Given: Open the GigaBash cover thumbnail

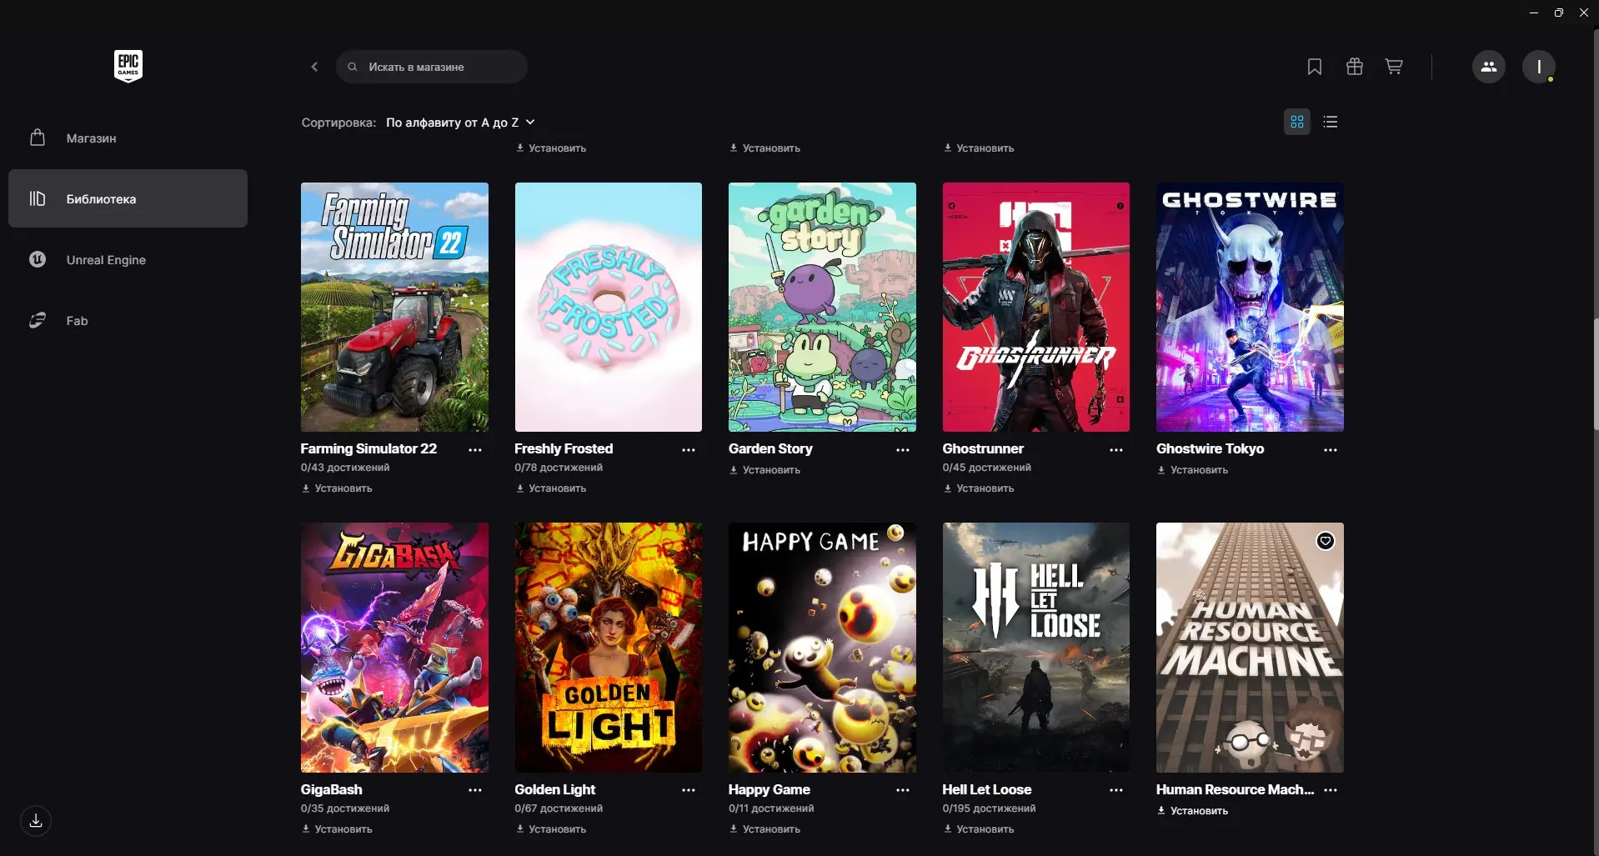Looking at the screenshot, I should (x=394, y=648).
